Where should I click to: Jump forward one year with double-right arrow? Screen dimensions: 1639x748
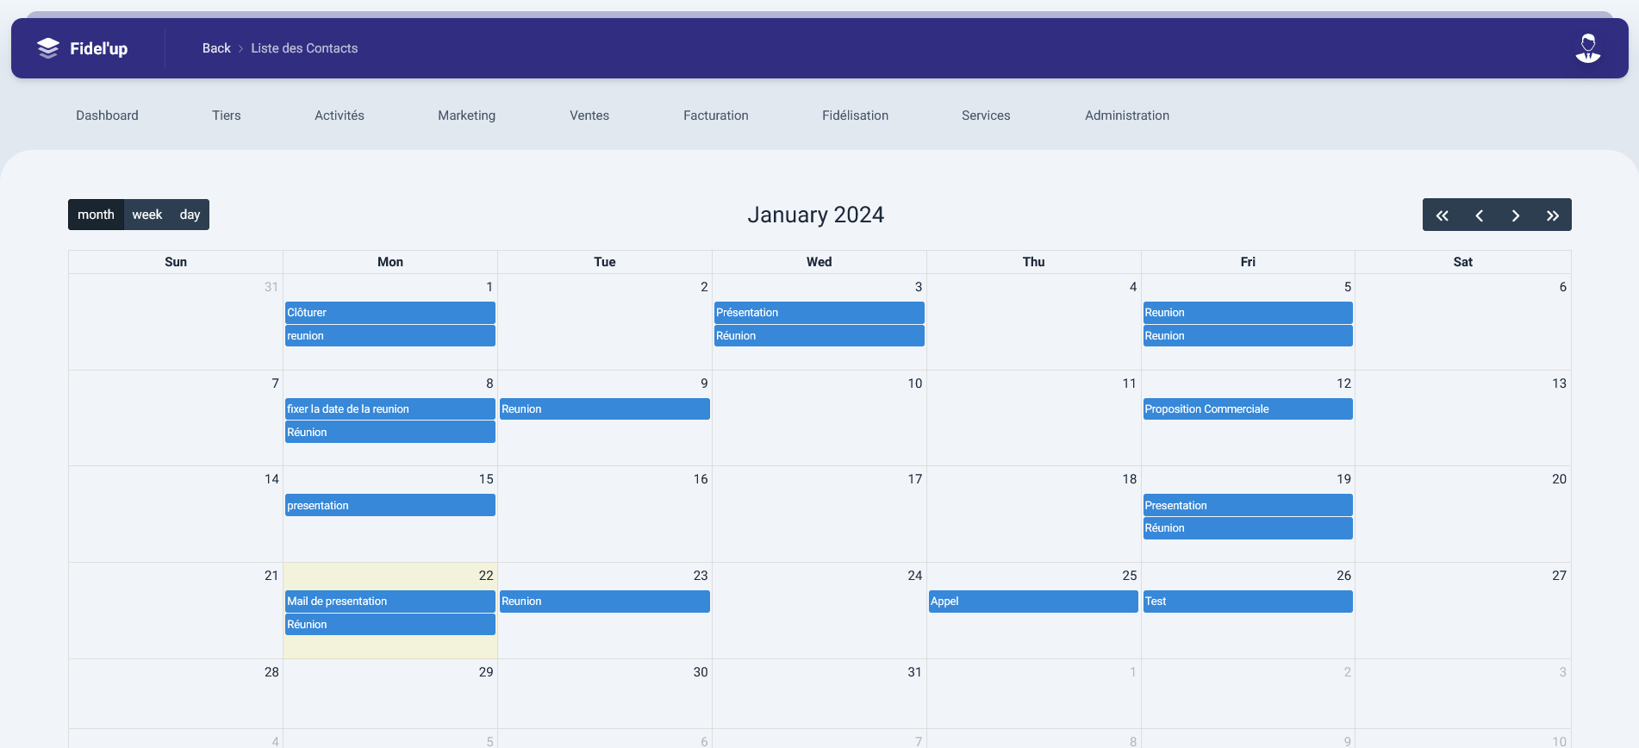[x=1552, y=215]
